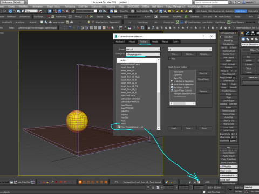This screenshot has width=259, height=194.
Task: Toggle Hide Cameras in top toolbar
Action: [214, 11]
